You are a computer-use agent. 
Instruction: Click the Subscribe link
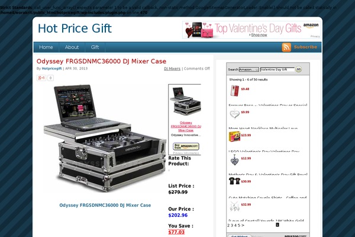coord(305,47)
